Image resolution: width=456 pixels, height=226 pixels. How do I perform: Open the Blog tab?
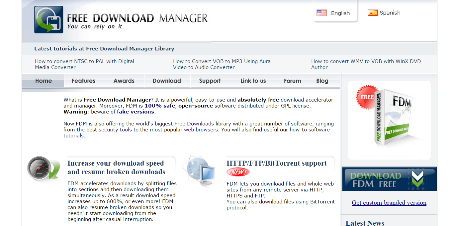pos(322,81)
